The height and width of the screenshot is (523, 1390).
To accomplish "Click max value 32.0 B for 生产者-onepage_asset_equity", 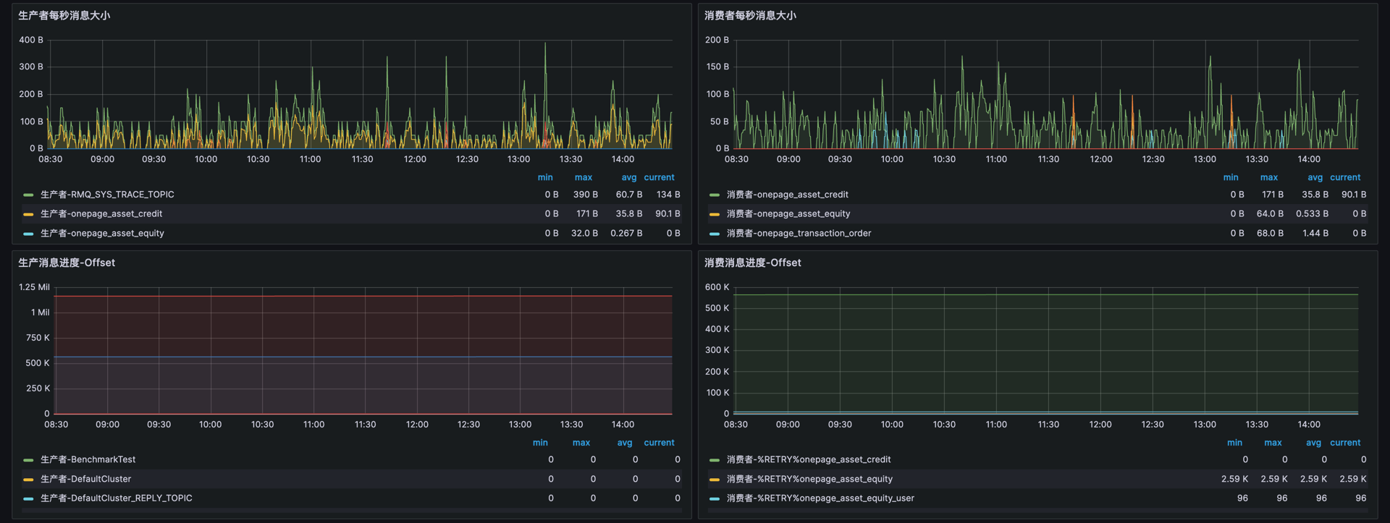I will coord(584,233).
